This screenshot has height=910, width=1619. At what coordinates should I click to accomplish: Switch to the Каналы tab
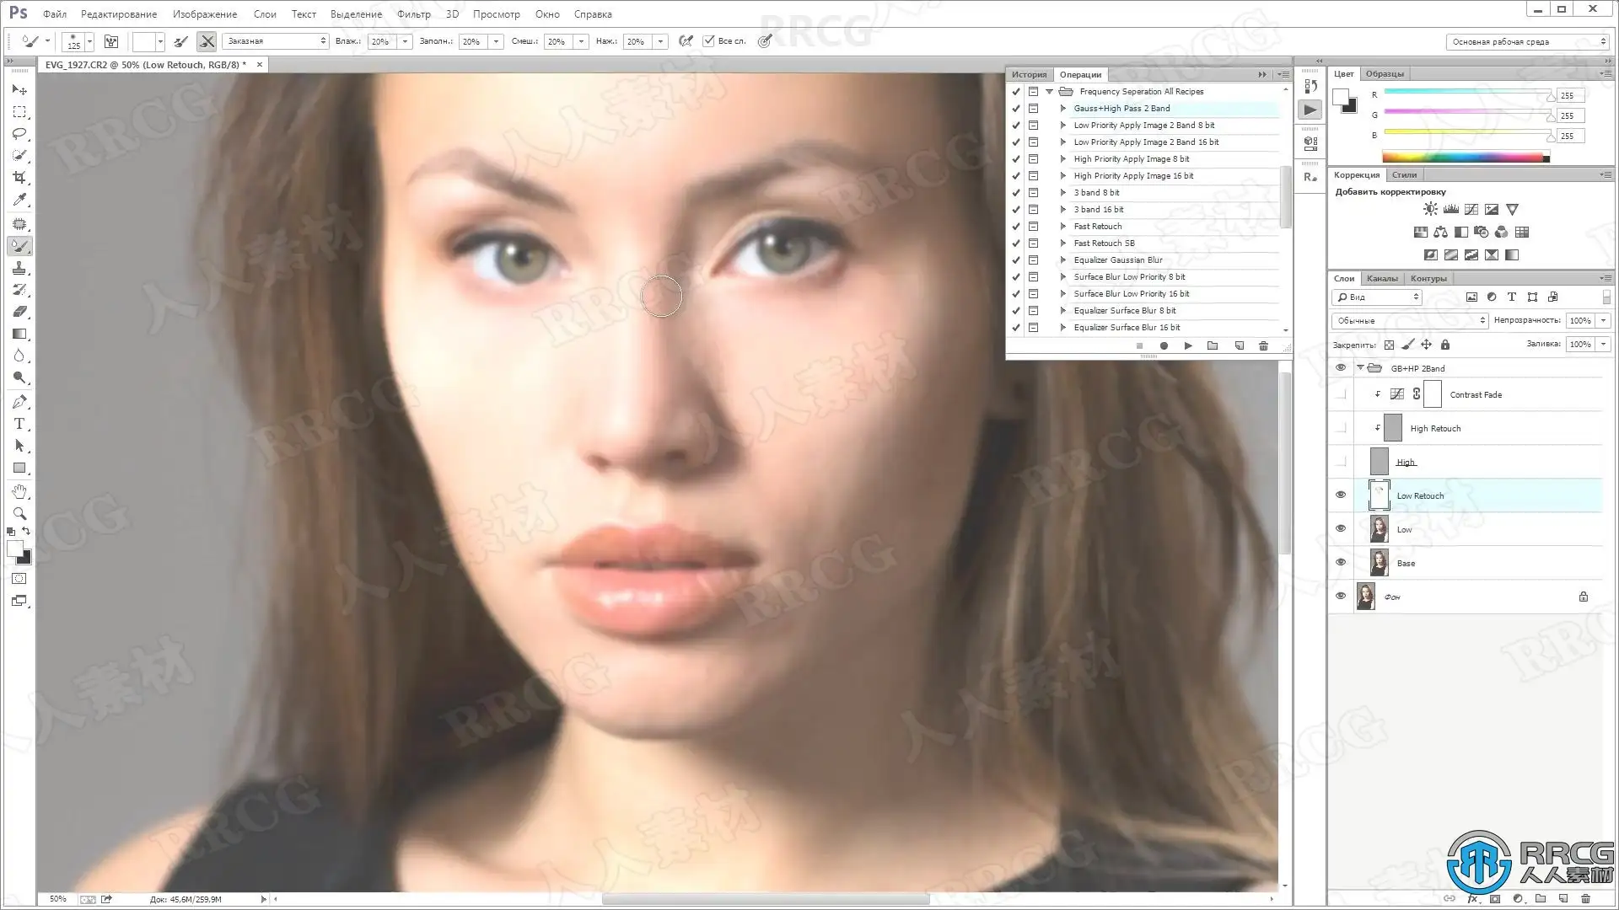tap(1381, 278)
